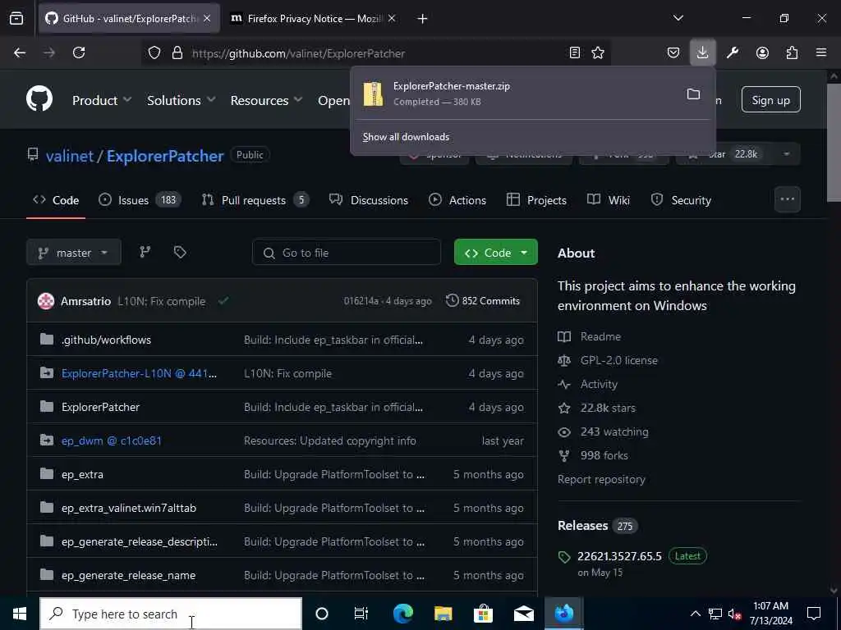
Task: Open File Explorer from the taskbar
Action: point(443,614)
